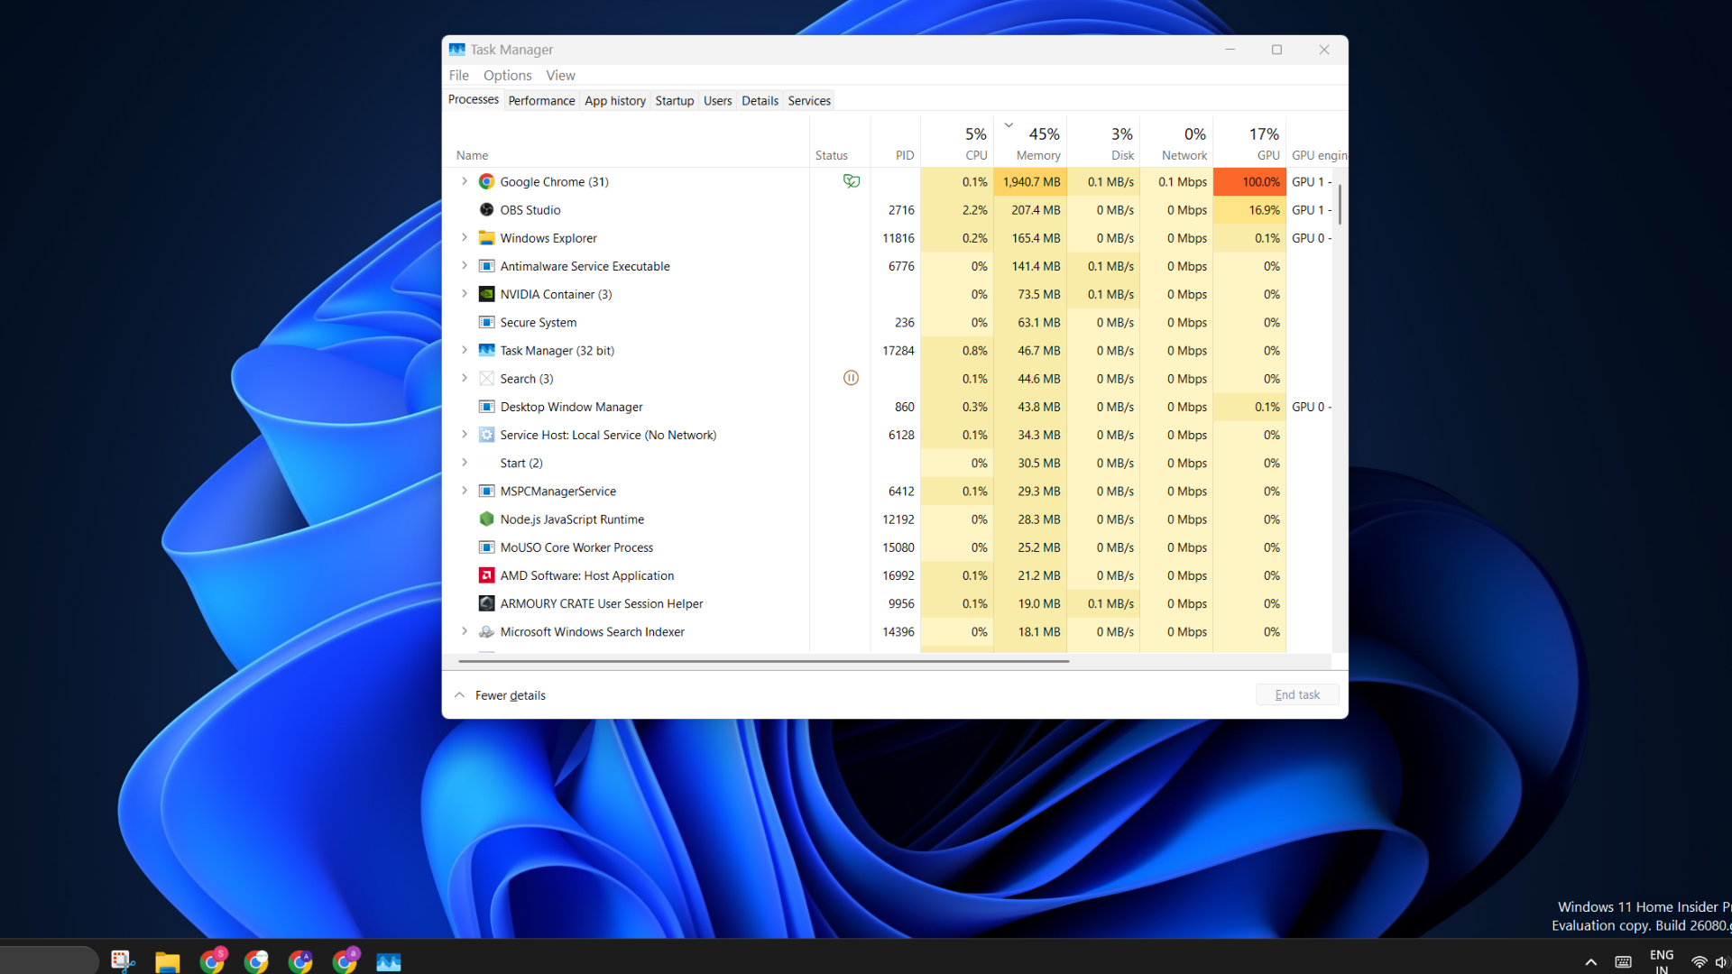Sort processes by the CPU column header
The width and height of the screenshot is (1732, 974).
click(957, 142)
